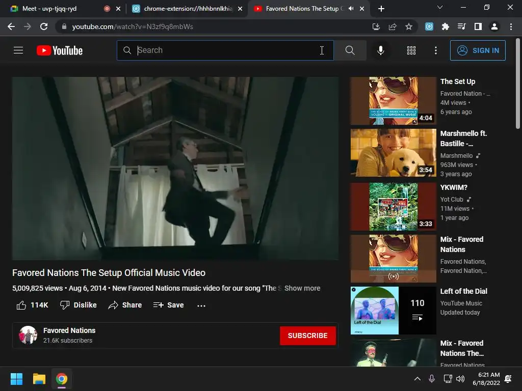Click the Chrome taskbar icon
This screenshot has width=522, height=391.
[x=62, y=379]
